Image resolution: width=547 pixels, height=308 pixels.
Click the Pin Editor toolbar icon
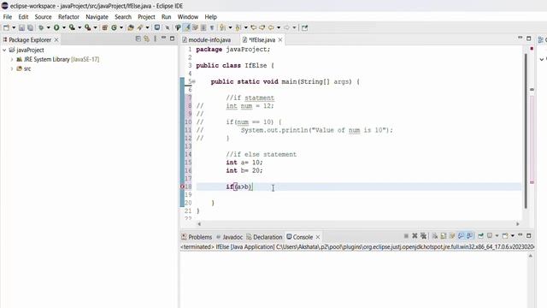(x=304, y=27)
